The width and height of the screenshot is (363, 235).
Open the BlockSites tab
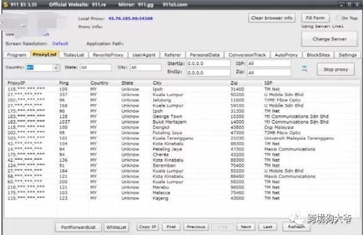pyautogui.click(x=318, y=55)
